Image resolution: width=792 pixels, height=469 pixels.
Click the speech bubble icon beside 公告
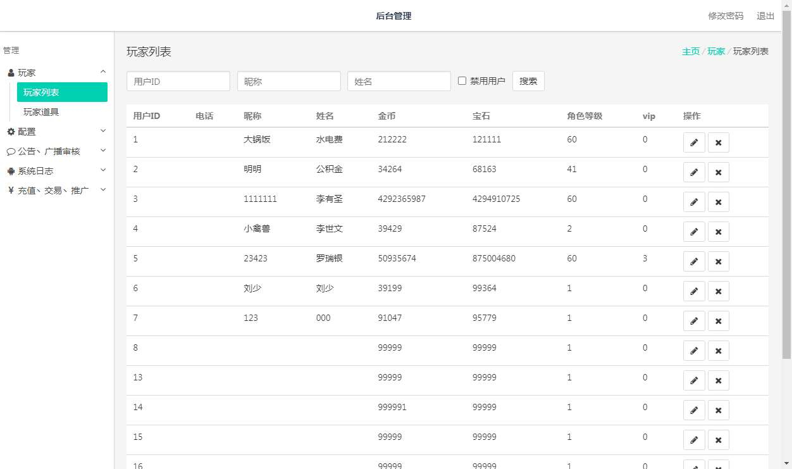tap(11, 152)
